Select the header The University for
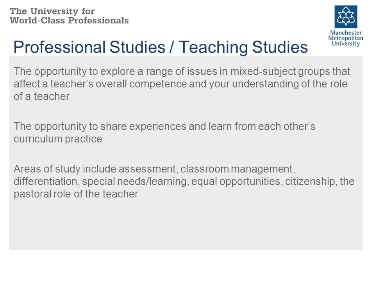This screenshot has height=281, width=375. (x=52, y=11)
